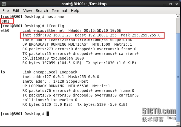Click Mask:255.255.255.0 text
Image resolution: width=181 pixels, height=127 pixels.
coord(140,35)
